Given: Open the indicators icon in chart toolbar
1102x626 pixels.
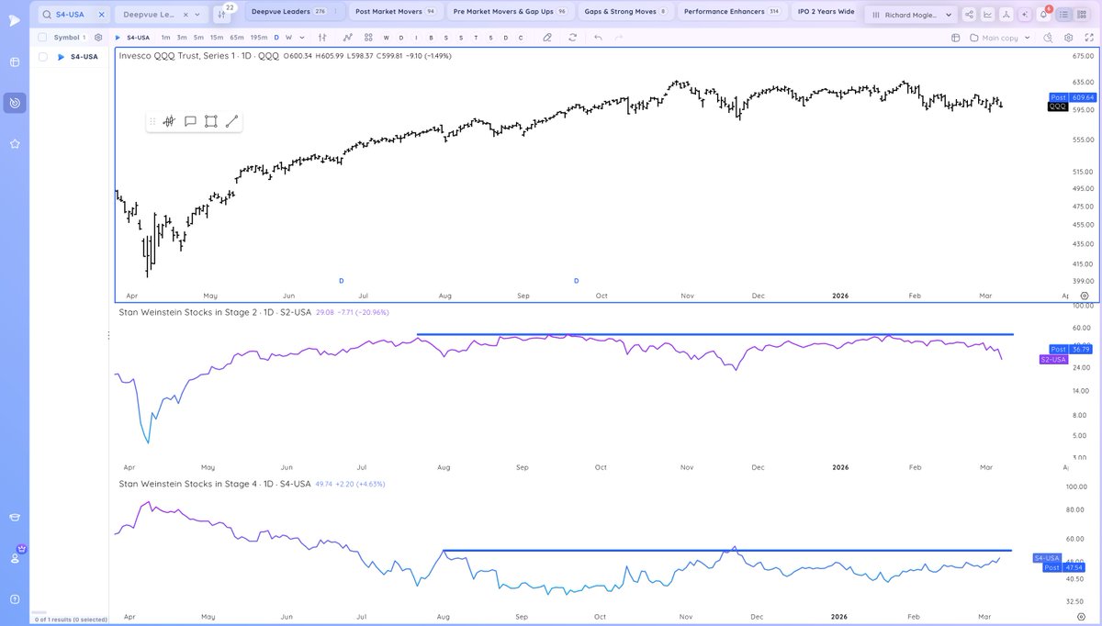Looking at the screenshot, I should (348, 38).
